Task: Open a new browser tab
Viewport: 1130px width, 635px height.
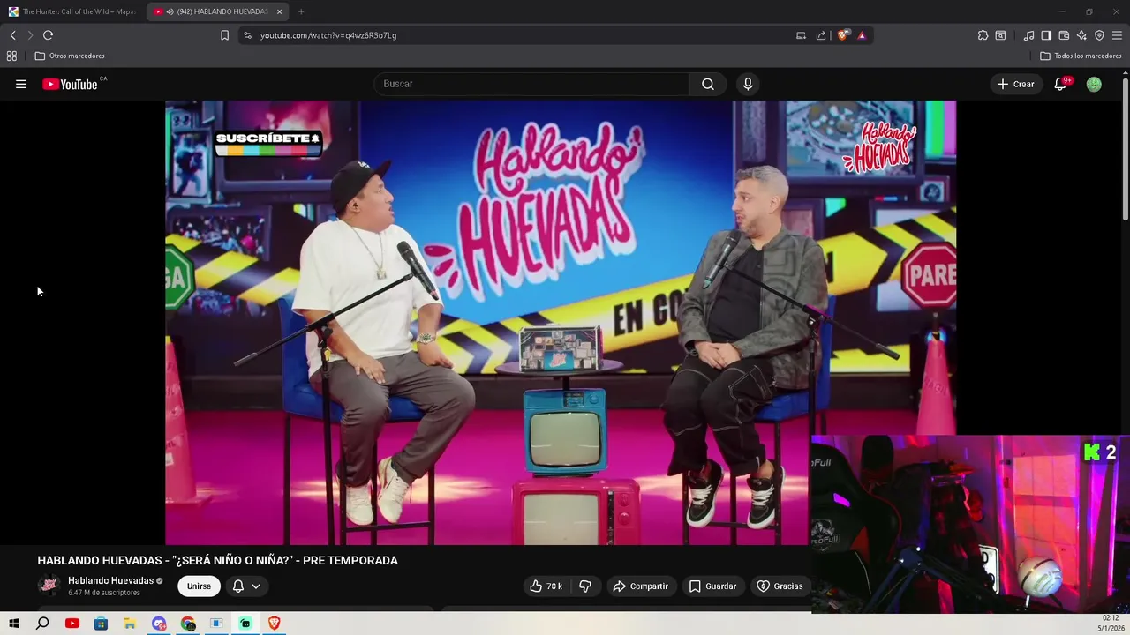Action: (x=301, y=11)
